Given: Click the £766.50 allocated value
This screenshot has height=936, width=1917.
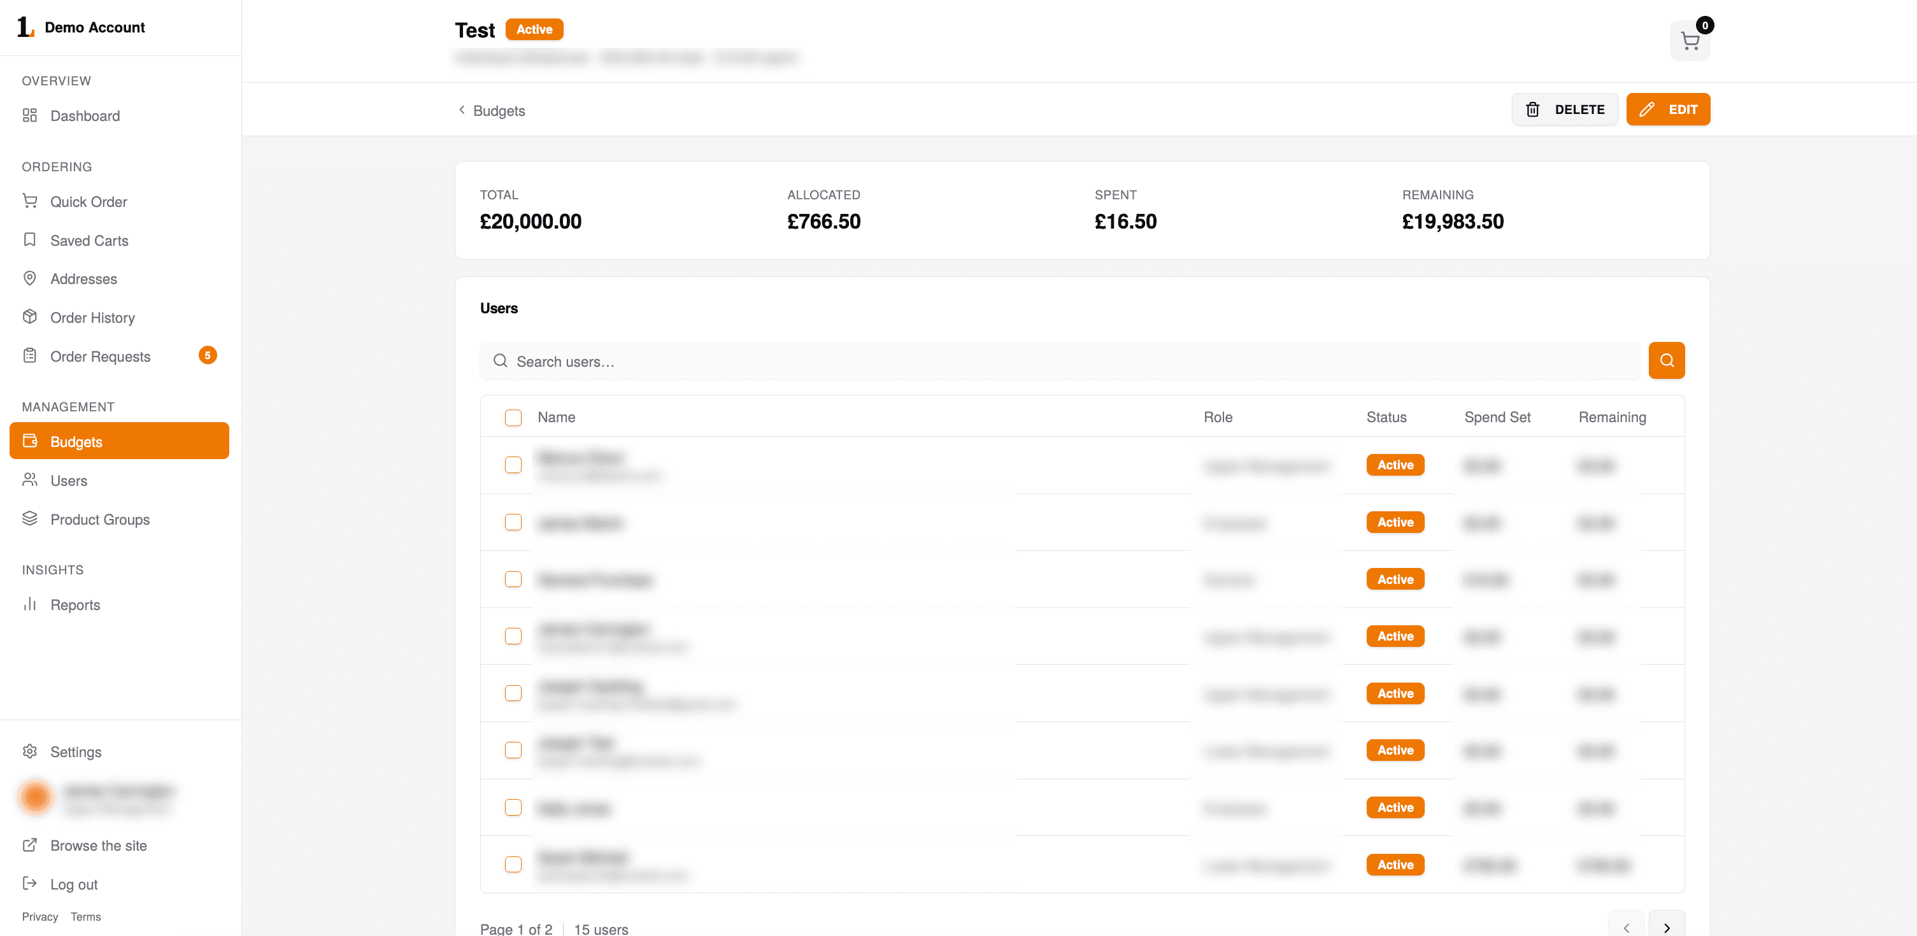Looking at the screenshot, I should pos(823,222).
